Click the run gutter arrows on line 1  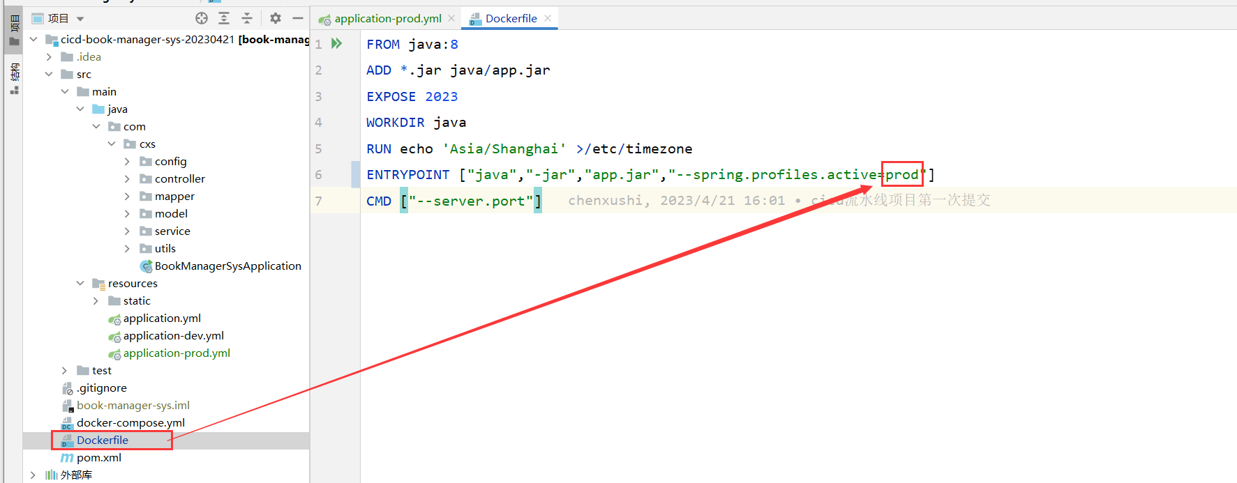[x=337, y=44]
